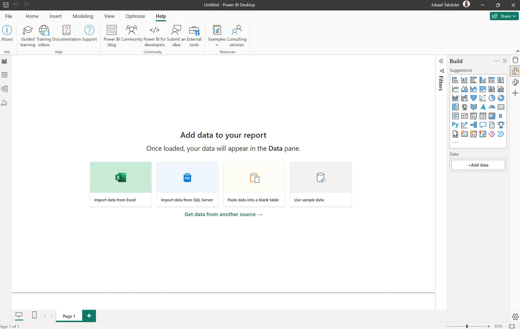Open Training videos

click(44, 36)
